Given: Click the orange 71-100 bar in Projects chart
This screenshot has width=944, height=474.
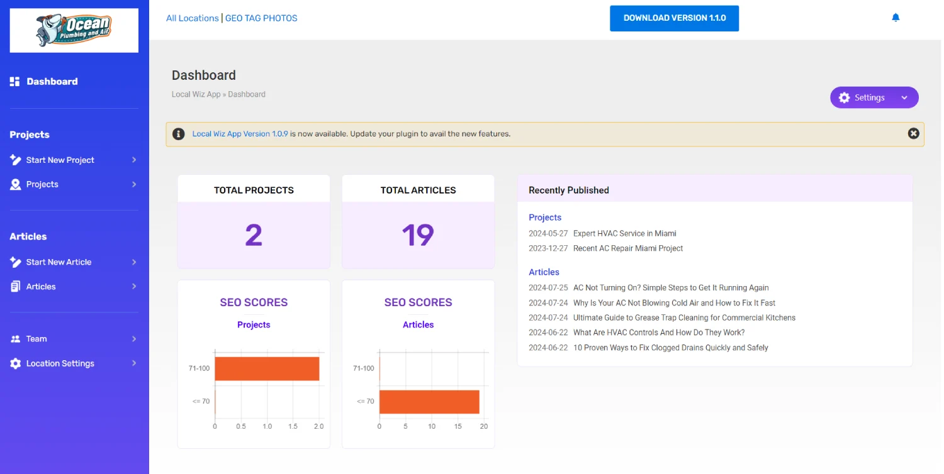Looking at the screenshot, I should pyautogui.click(x=267, y=368).
